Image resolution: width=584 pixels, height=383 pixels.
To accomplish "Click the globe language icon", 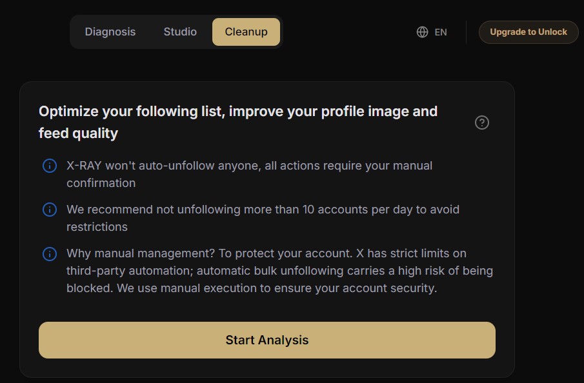I will point(422,32).
